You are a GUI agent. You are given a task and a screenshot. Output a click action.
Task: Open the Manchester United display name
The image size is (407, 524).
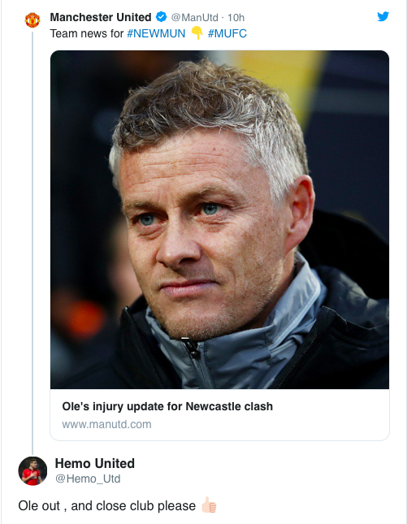click(x=101, y=17)
